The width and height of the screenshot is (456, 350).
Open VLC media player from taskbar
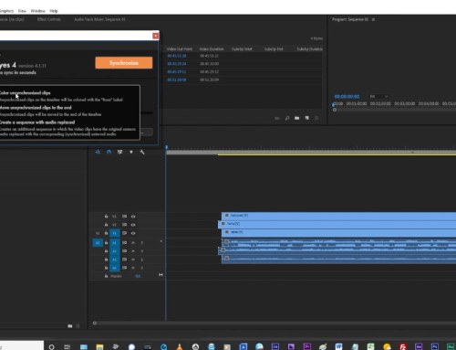[x=180, y=346]
